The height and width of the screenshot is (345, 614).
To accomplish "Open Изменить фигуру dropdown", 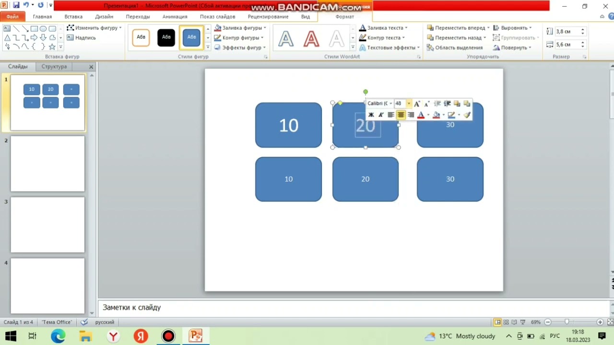I will 94,28.
